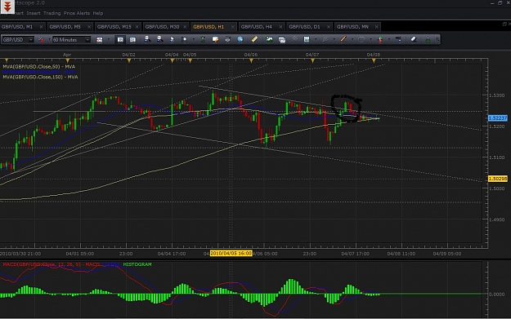Select the white eraser tool
This screenshot has height=319, width=511.
coord(414,39)
